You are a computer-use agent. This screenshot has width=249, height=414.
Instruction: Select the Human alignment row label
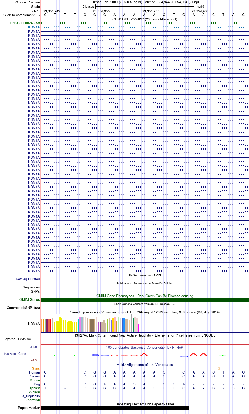click(34, 372)
